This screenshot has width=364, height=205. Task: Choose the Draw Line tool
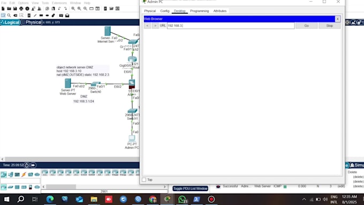tap(35, 16)
